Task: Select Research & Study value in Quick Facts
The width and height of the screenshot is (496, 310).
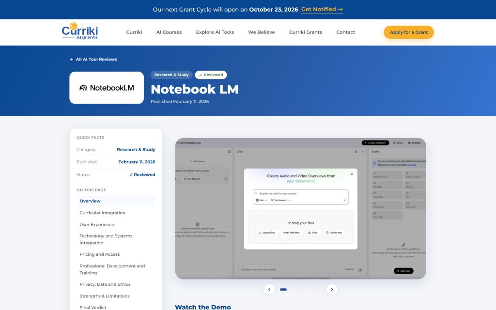Action: pyautogui.click(x=136, y=150)
